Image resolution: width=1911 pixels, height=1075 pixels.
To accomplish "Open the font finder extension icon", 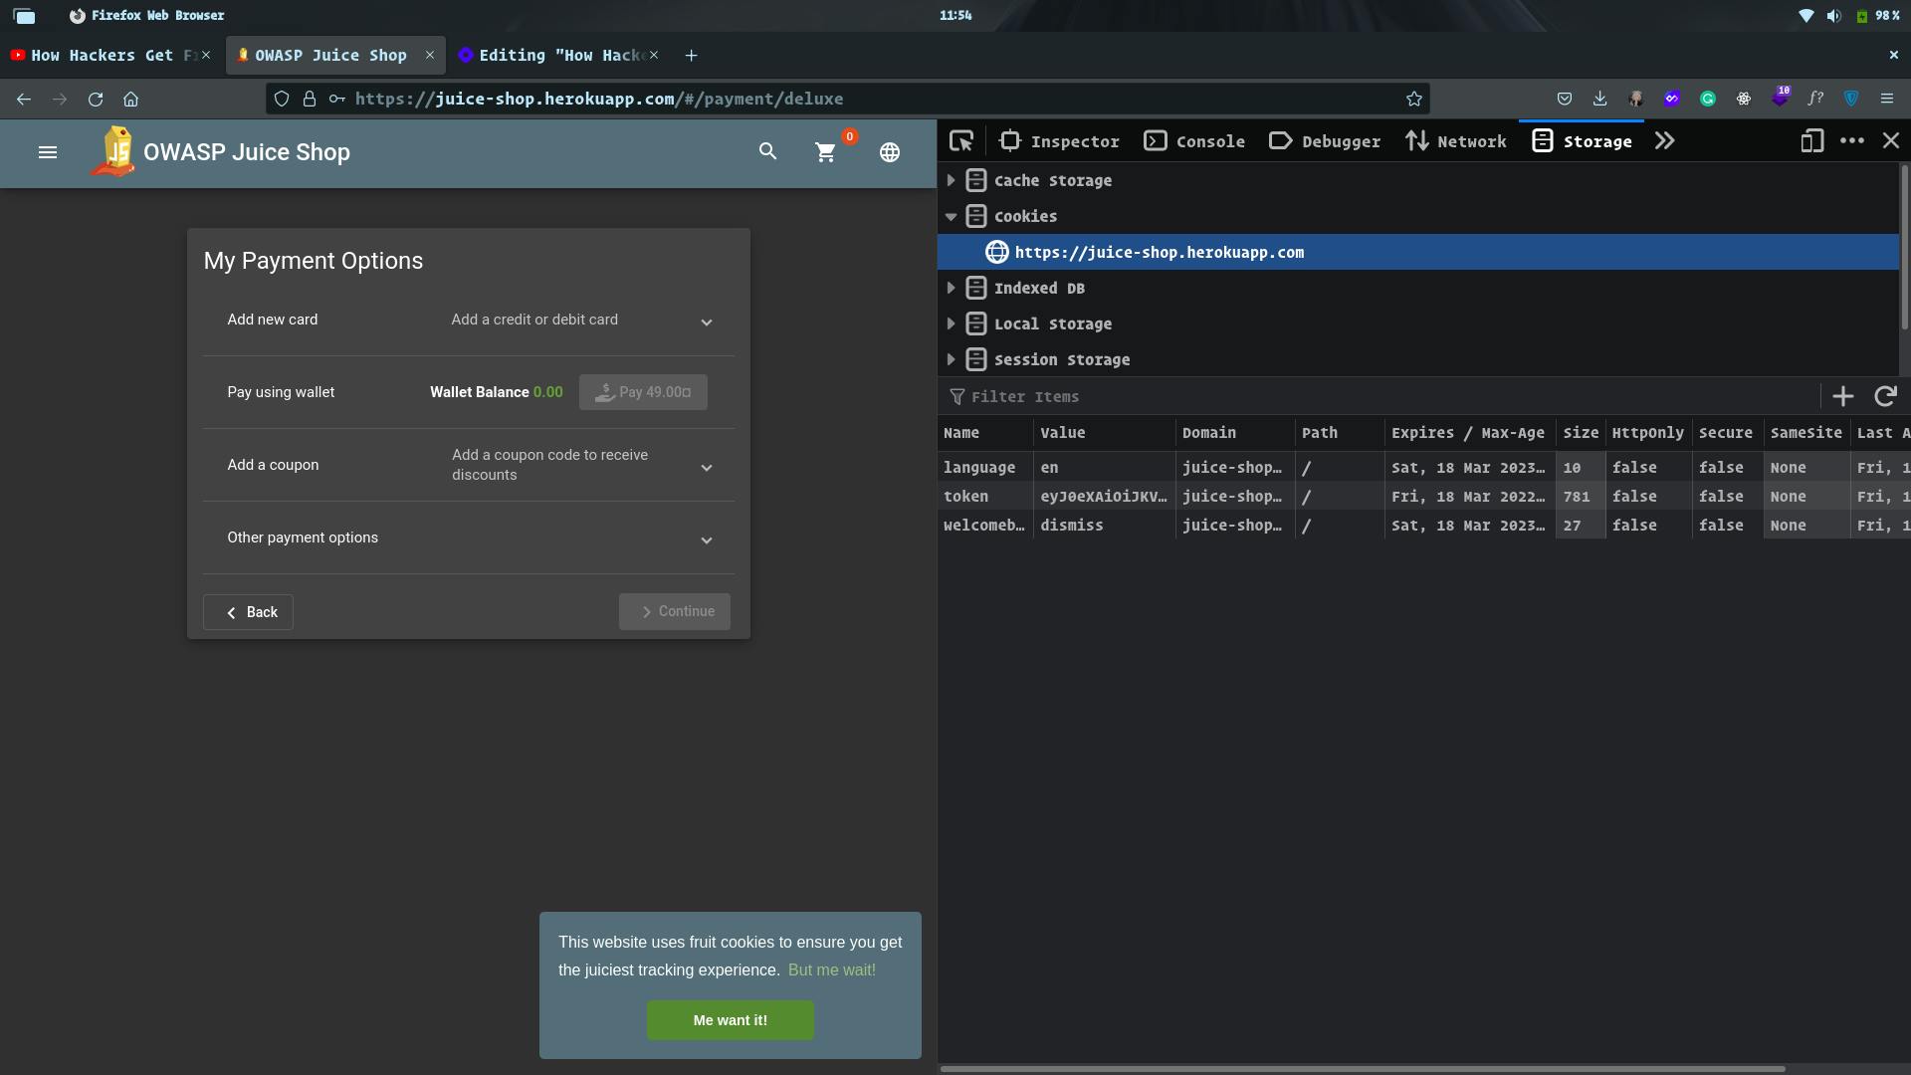I will tap(1815, 99).
